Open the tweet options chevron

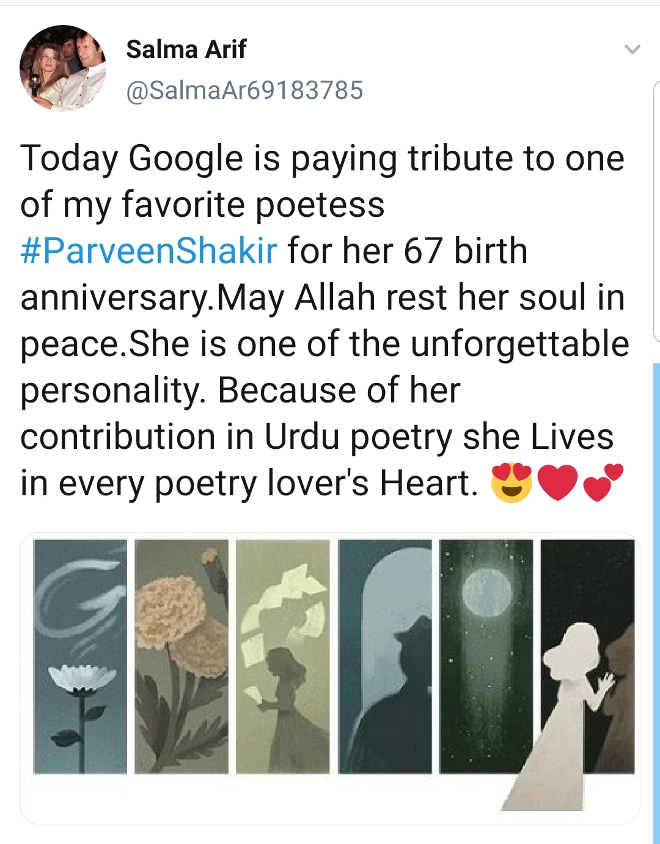[x=632, y=49]
